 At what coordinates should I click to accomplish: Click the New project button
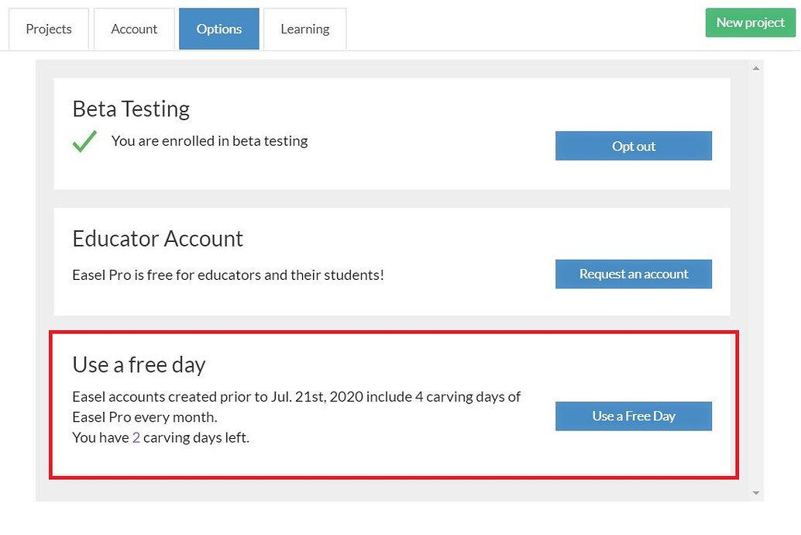tap(749, 22)
